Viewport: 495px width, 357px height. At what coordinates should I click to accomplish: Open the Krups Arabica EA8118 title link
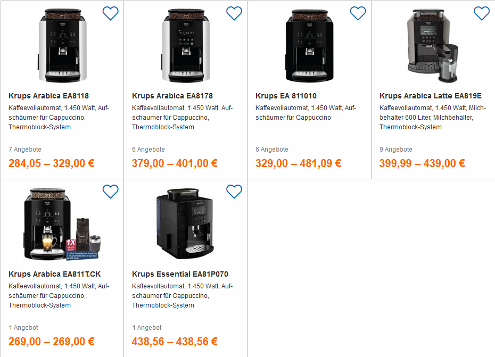click(48, 96)
